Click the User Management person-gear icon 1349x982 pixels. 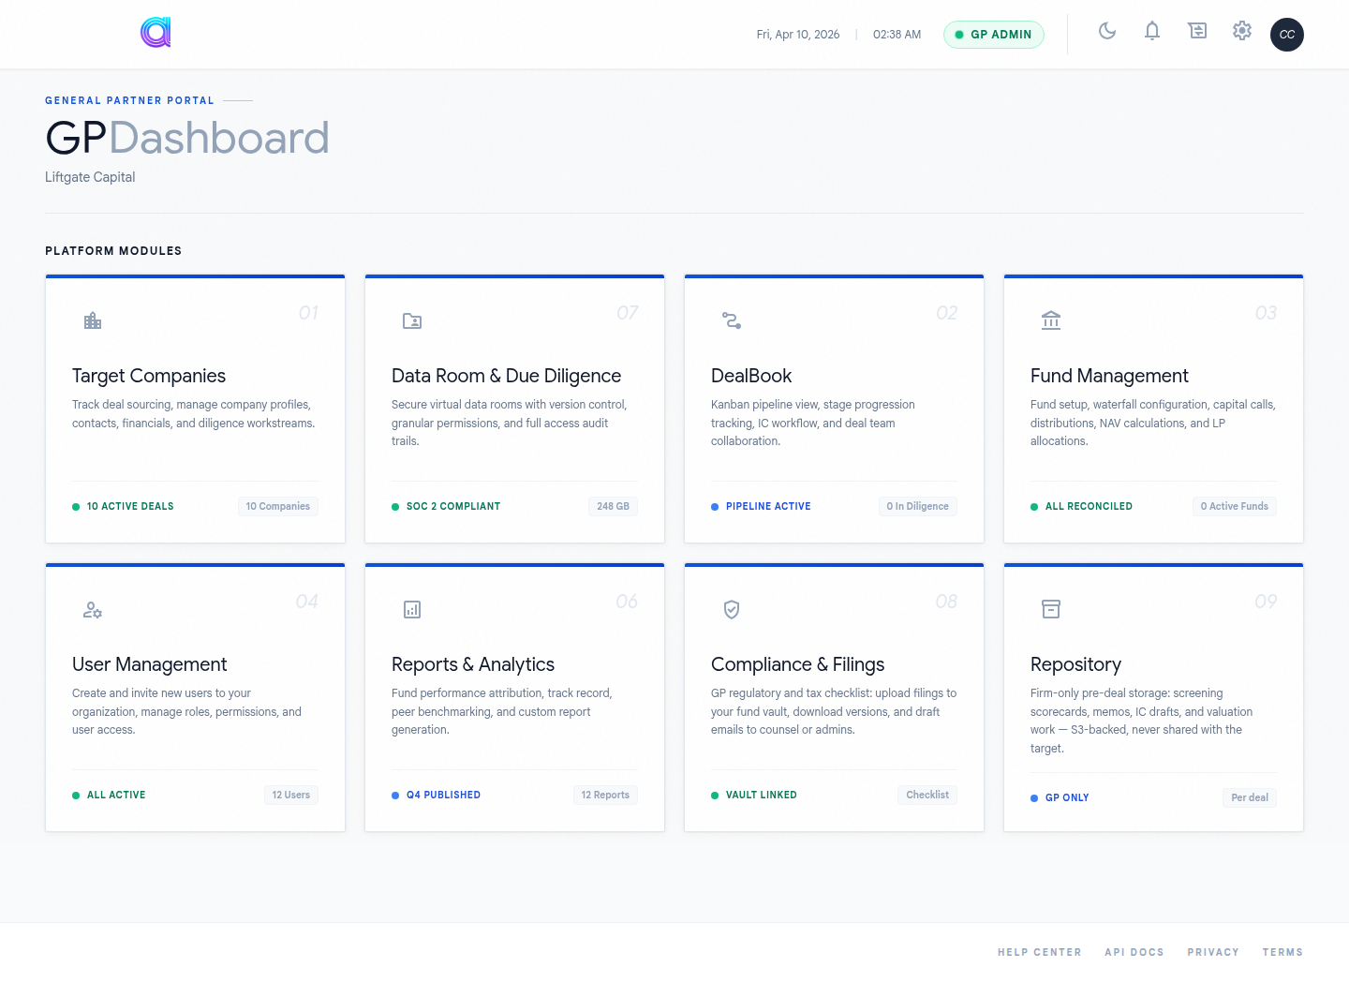tap(93, 610)
